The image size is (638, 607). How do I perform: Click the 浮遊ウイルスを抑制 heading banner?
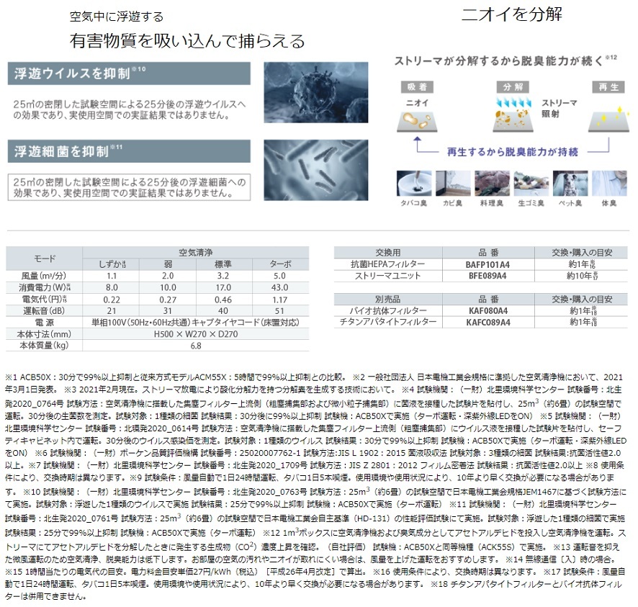[129, 73]
